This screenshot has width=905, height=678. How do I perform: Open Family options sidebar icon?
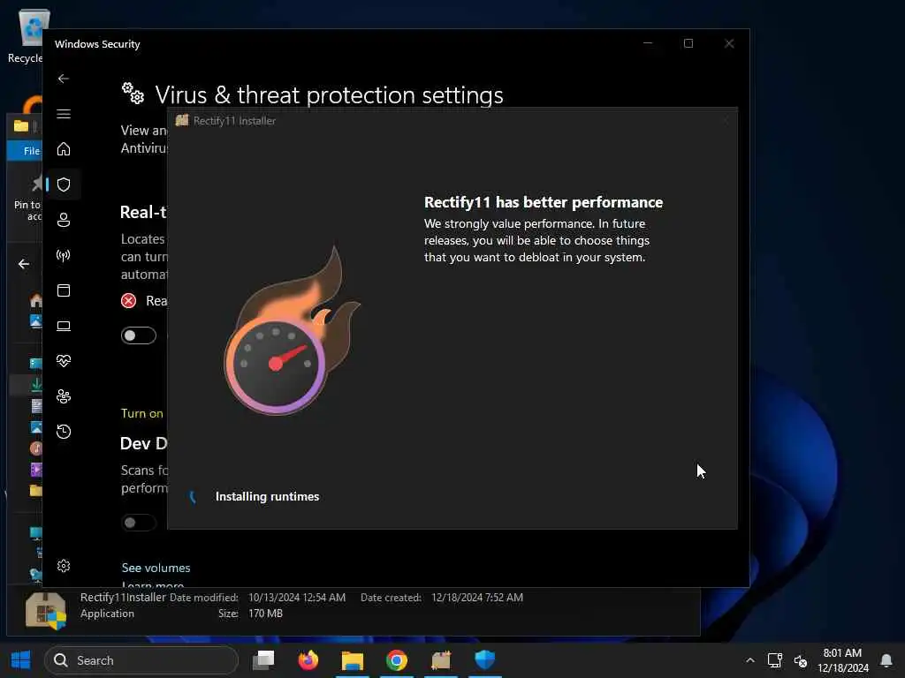64,396
